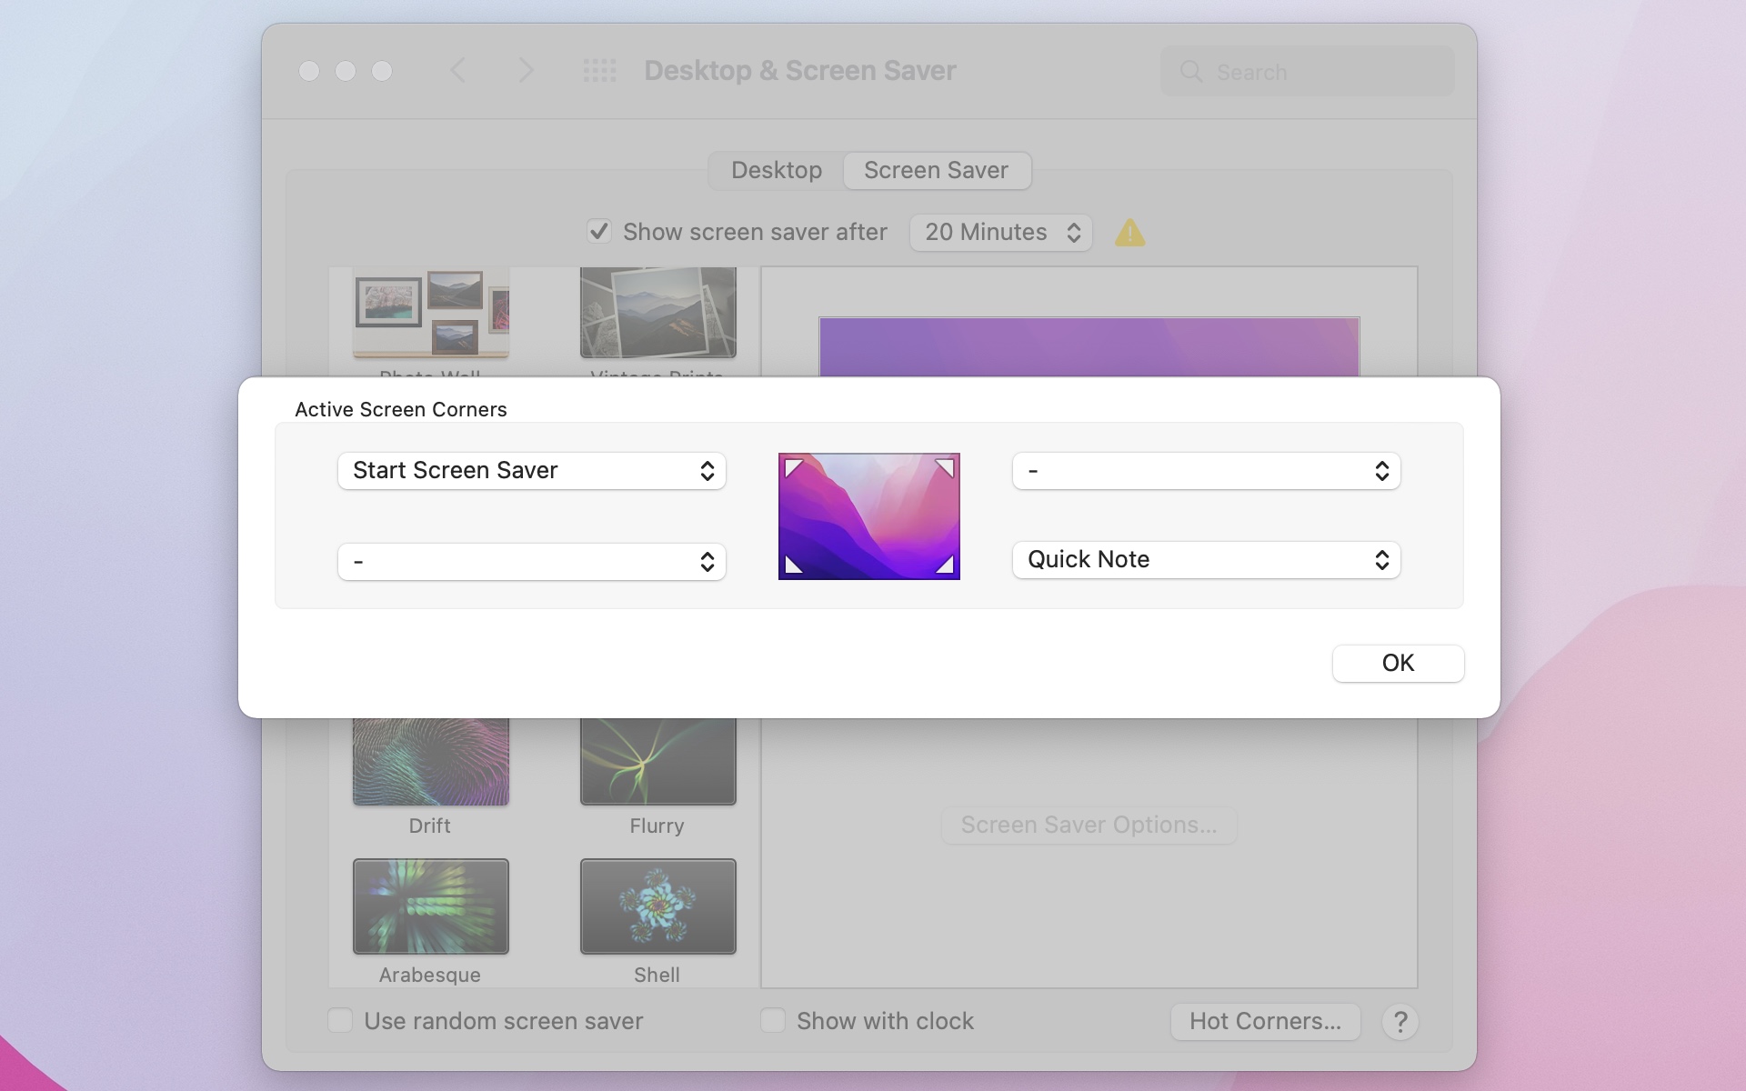Click the yellow warning triangle icon
Screen dimensions: 1746x1091
1130,233
